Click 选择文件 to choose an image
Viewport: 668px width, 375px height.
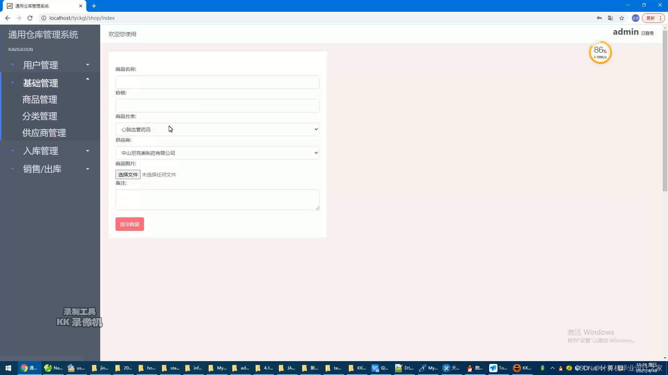[127, 174]
